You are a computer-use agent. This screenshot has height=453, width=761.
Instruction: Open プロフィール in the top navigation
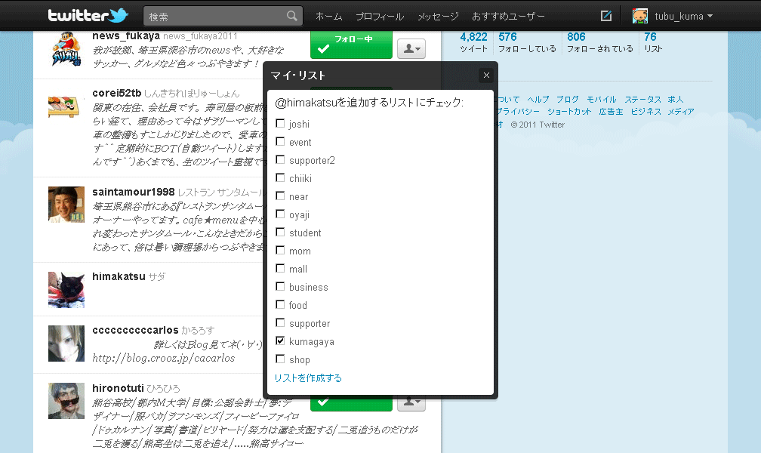pyautogui.click(x=380, y=17)
